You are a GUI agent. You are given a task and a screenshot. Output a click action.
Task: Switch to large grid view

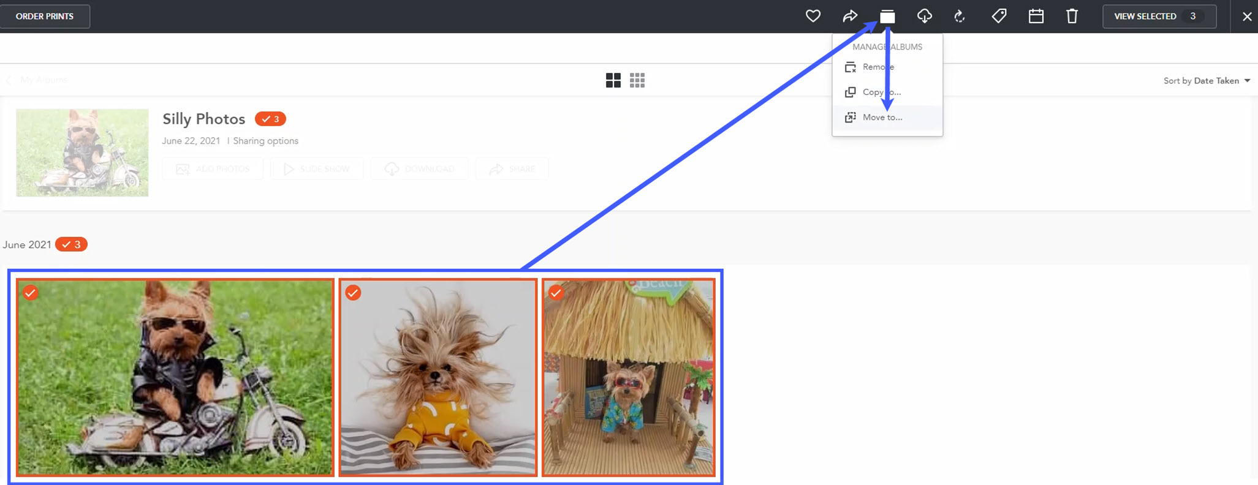[613, 80]
